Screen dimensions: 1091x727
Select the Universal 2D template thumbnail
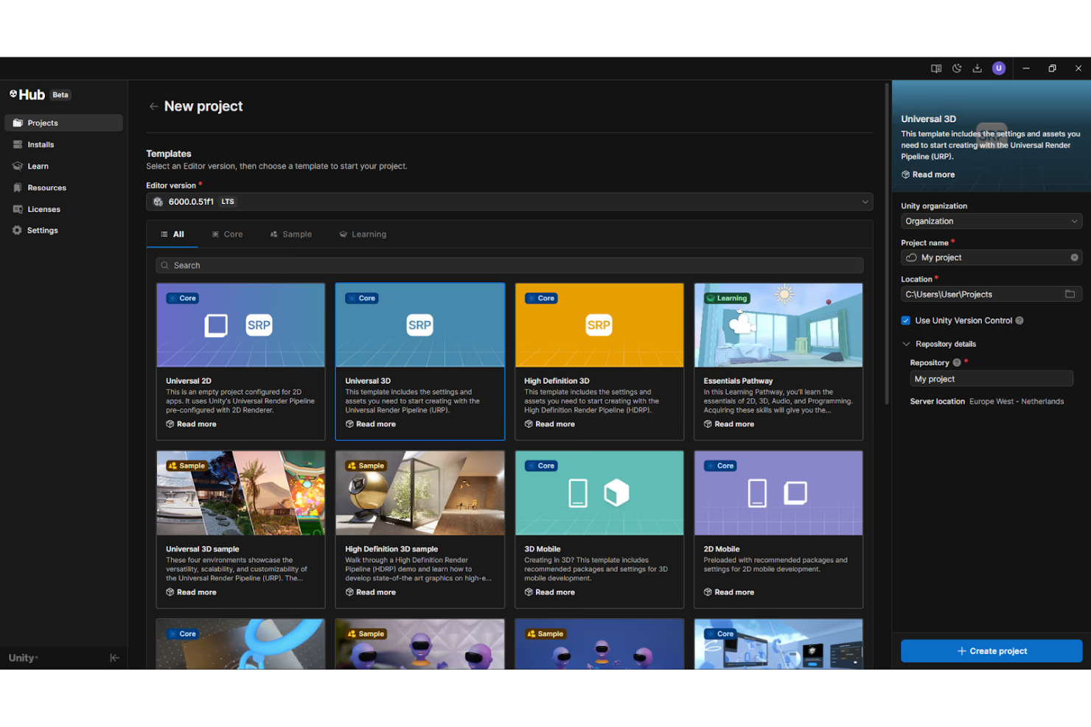(x=240, y=325)
